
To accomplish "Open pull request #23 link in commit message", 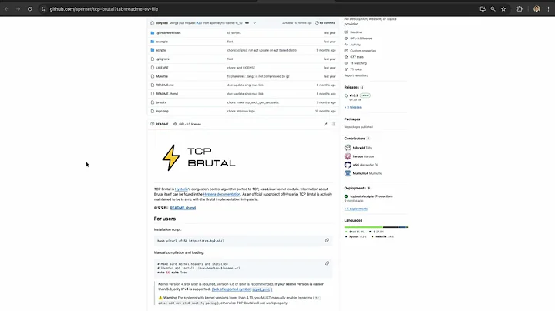I will 199,22.
